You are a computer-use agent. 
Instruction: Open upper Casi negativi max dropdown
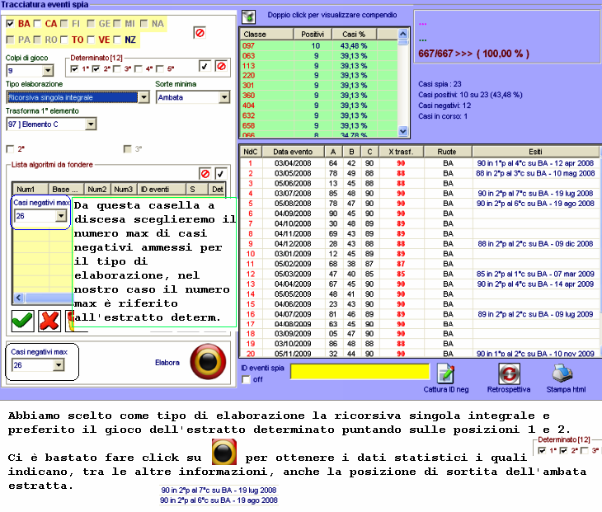tap(61, 216)
